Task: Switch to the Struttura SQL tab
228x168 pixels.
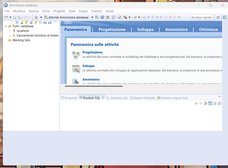Action: pos(117,98)
